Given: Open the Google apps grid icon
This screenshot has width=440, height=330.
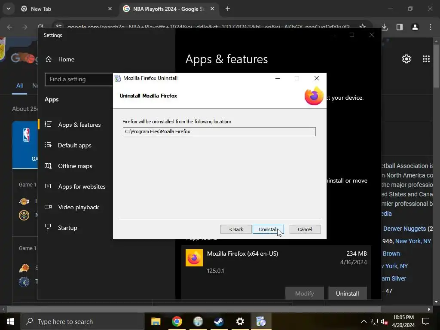Looking at the screenshot, I should 426,59.
